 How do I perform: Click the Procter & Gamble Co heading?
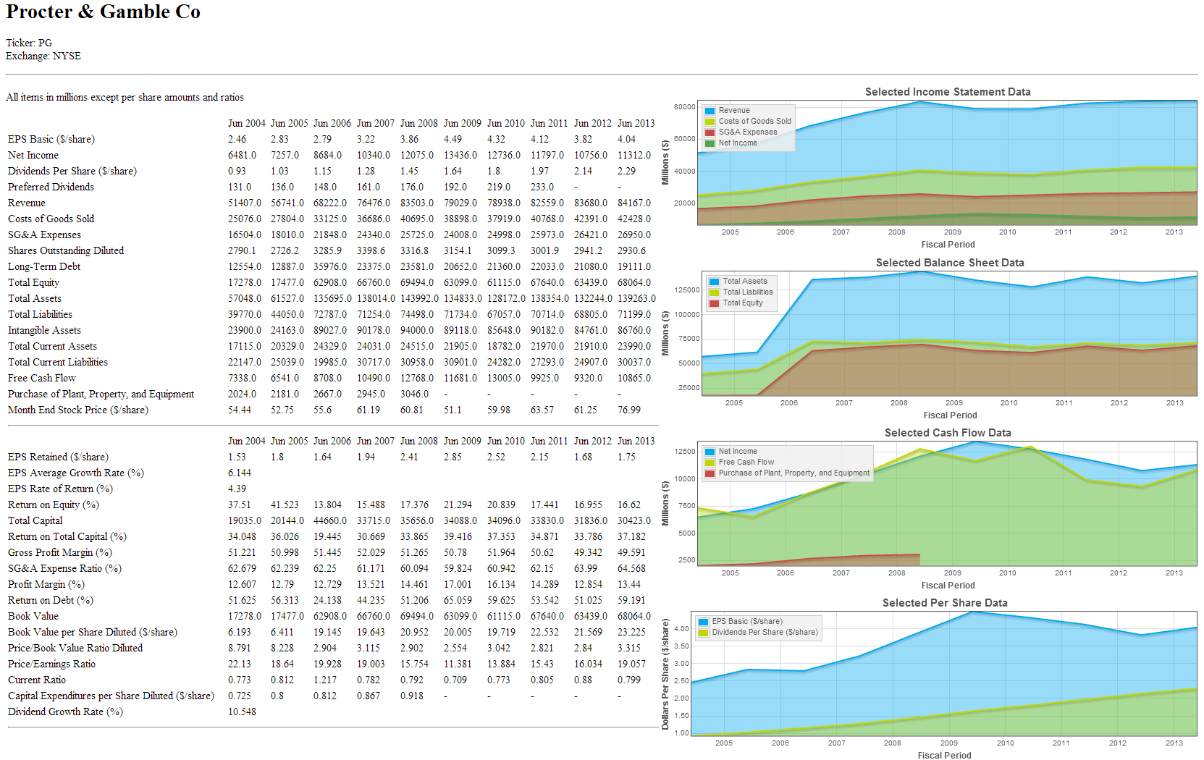coord(103,12)
